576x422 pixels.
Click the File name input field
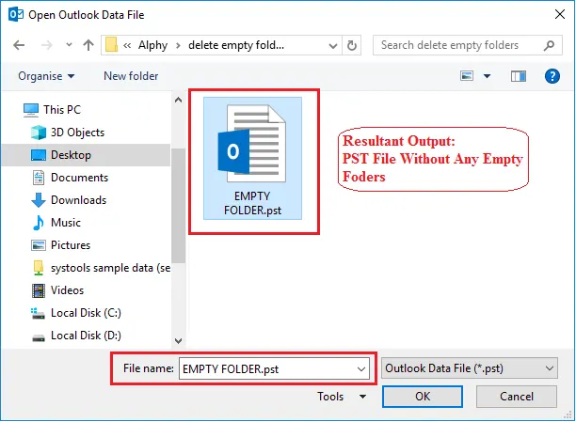[x=274, y=368]
